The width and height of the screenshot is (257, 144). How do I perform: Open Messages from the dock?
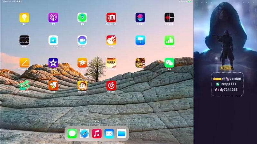(72, 133)
